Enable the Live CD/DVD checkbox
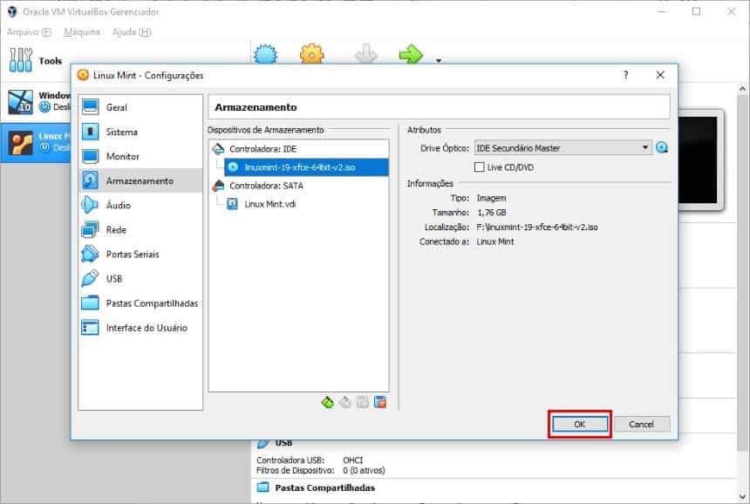750x504 pixels. click(x=480, y=167)
